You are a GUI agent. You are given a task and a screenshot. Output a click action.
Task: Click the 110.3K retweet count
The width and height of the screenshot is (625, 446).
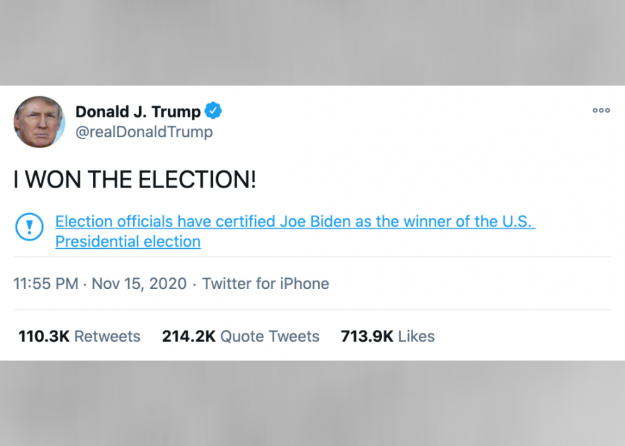click(x=43, y=336)
